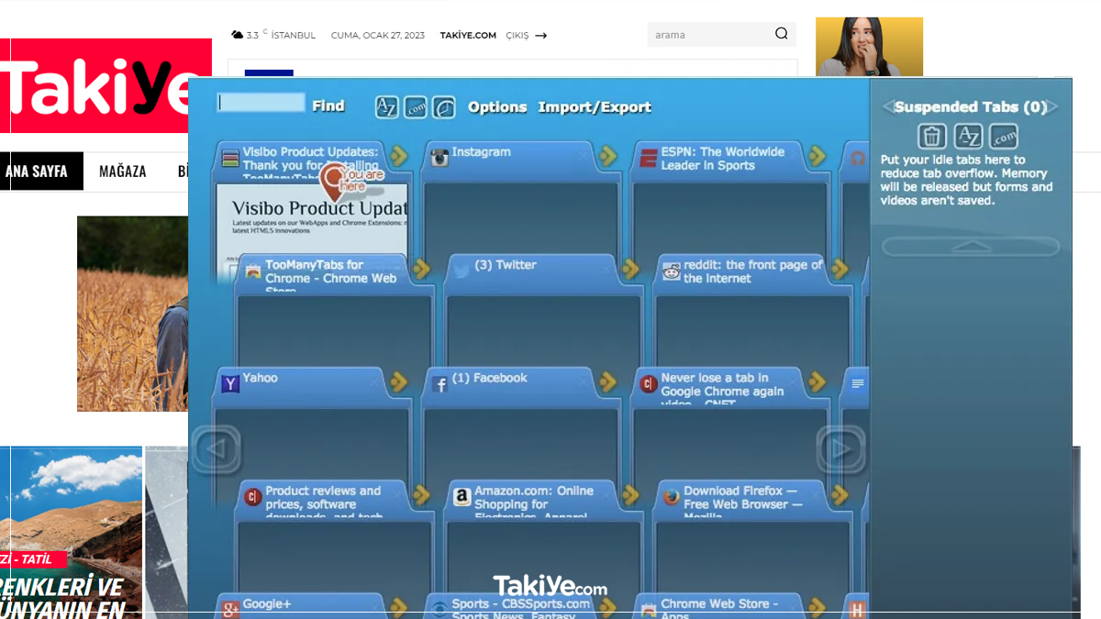The image size is (1101, 619).
Task: Suspend the Instagram tab with its yellow arrow
Action: (x=607, y=156)
